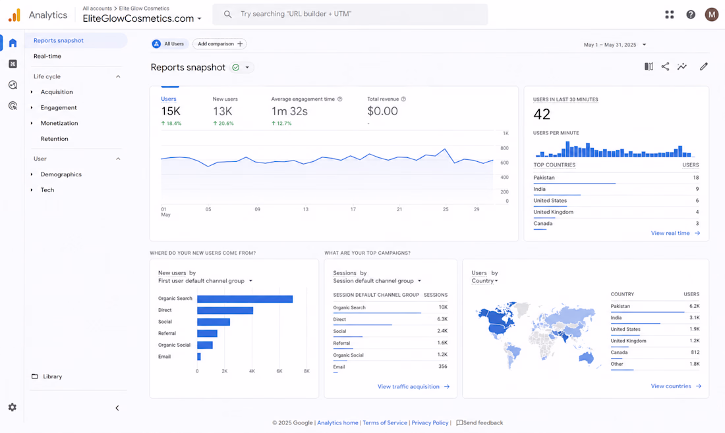Select Real-time in sidebar
The width and height of the screenshot is (725, 433).
(x=47, y=57)
